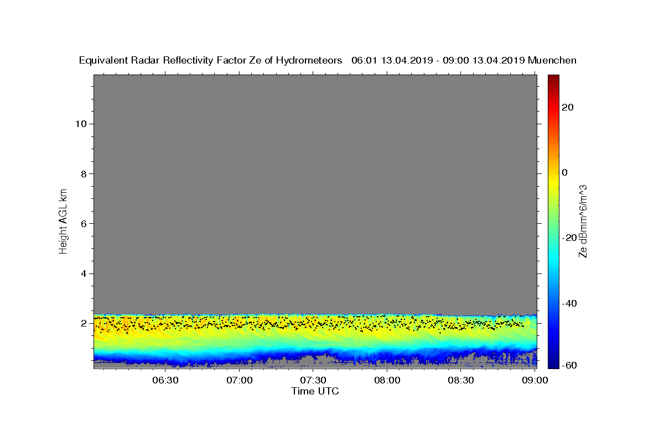Click the '09:00' time tick label
Image resolution: width=664 pixels, height=442 pixels.
(535, 380)
